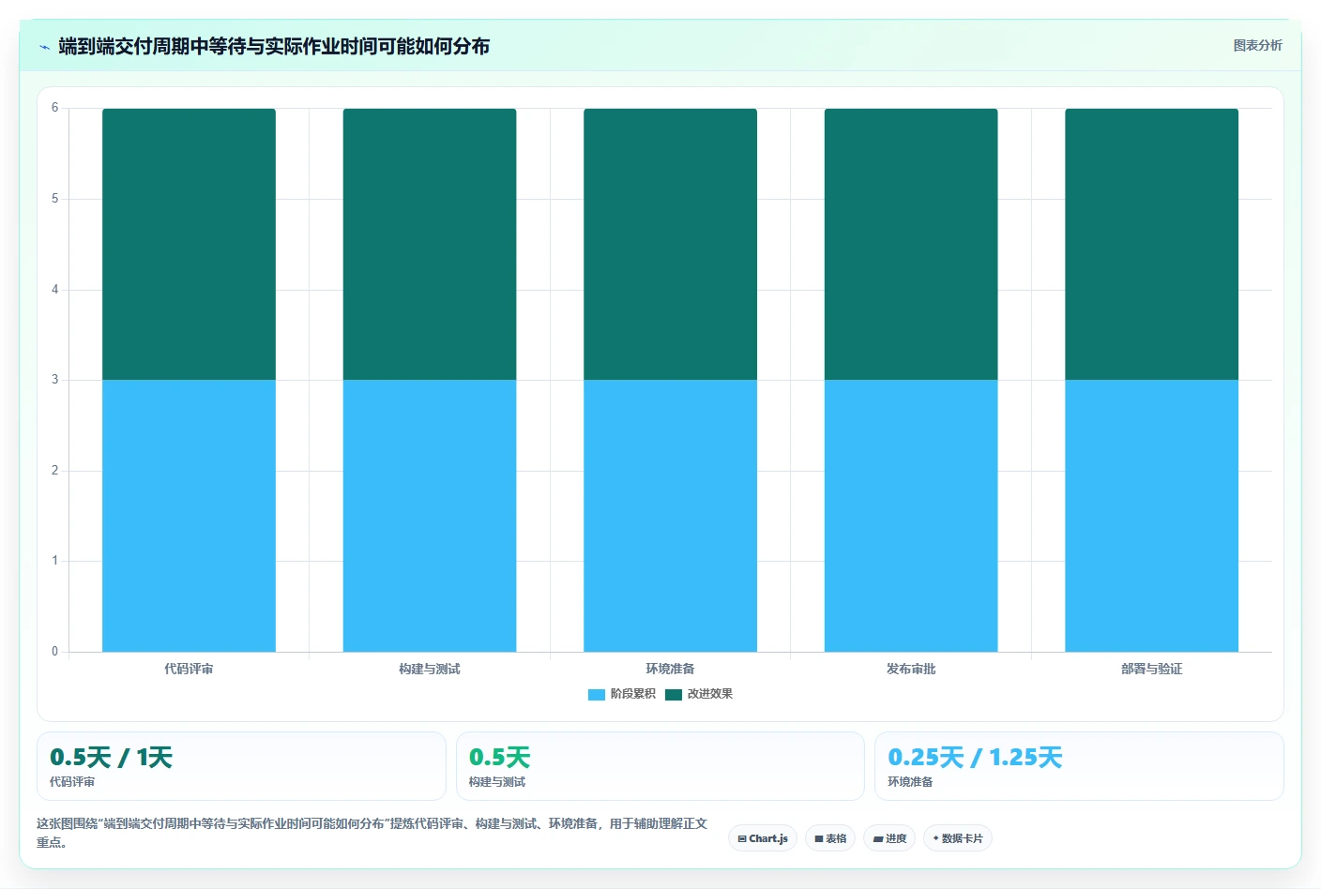Click the chart icon beside the title
1321x889 pixels.
[x=44, y=47]
